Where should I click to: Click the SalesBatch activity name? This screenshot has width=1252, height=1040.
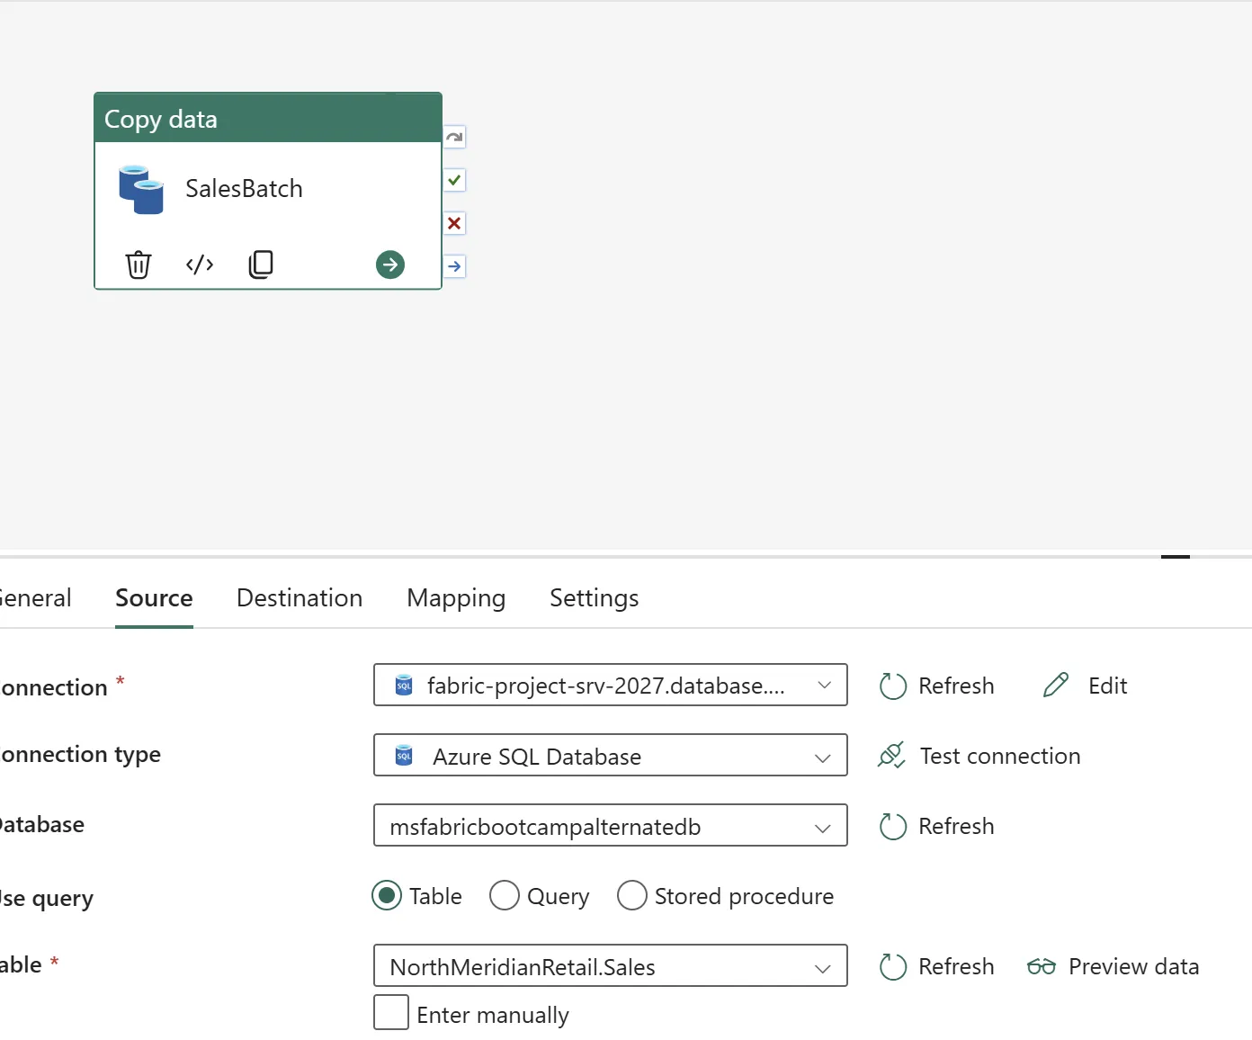(244, 189)
